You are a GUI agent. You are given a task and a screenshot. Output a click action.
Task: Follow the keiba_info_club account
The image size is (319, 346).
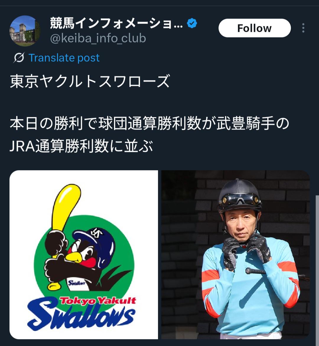255,28
